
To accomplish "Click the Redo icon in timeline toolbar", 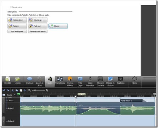I will coord(8,90).
